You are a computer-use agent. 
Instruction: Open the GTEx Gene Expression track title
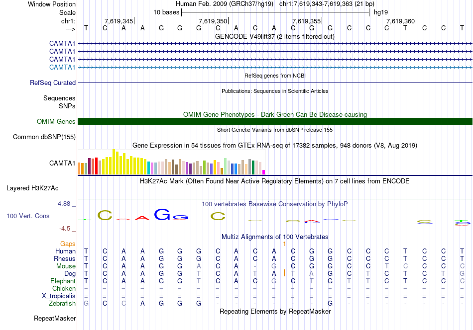pos(275,146)
